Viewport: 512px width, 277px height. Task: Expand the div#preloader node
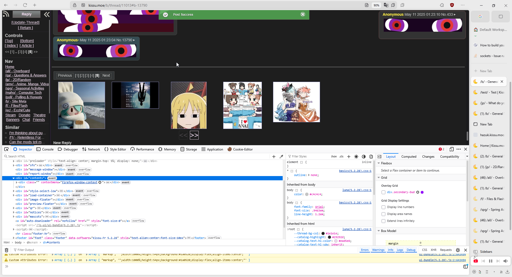click(x=14, y=161)
